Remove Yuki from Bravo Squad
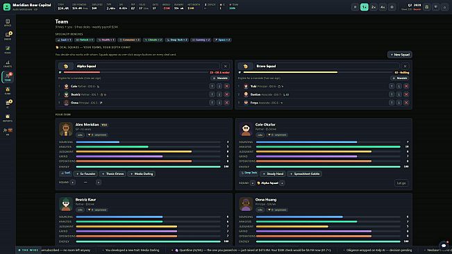Viewport: 452px width, 254px height. click(406, 86)
